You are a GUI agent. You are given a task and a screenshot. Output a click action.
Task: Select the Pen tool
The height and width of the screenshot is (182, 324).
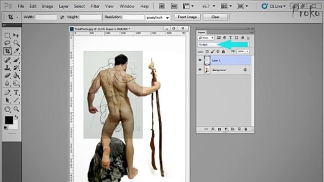pyautogui.click(x=7, y=93)
